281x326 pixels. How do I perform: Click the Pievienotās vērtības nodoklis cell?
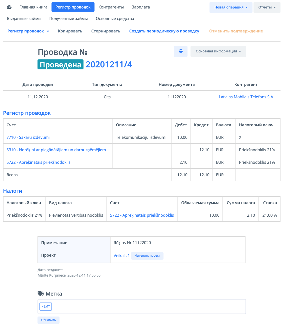pyautogui.click(x=76, y=215)
